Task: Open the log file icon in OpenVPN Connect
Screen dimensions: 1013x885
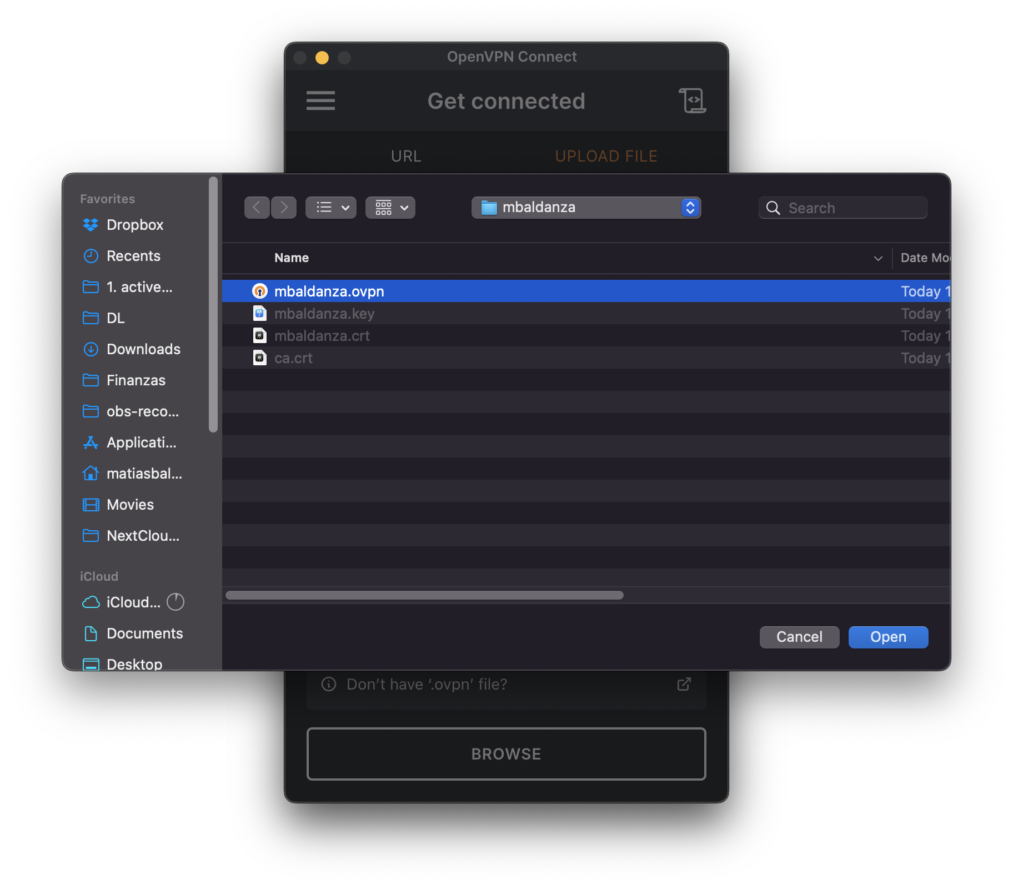Action: [693, 100]
